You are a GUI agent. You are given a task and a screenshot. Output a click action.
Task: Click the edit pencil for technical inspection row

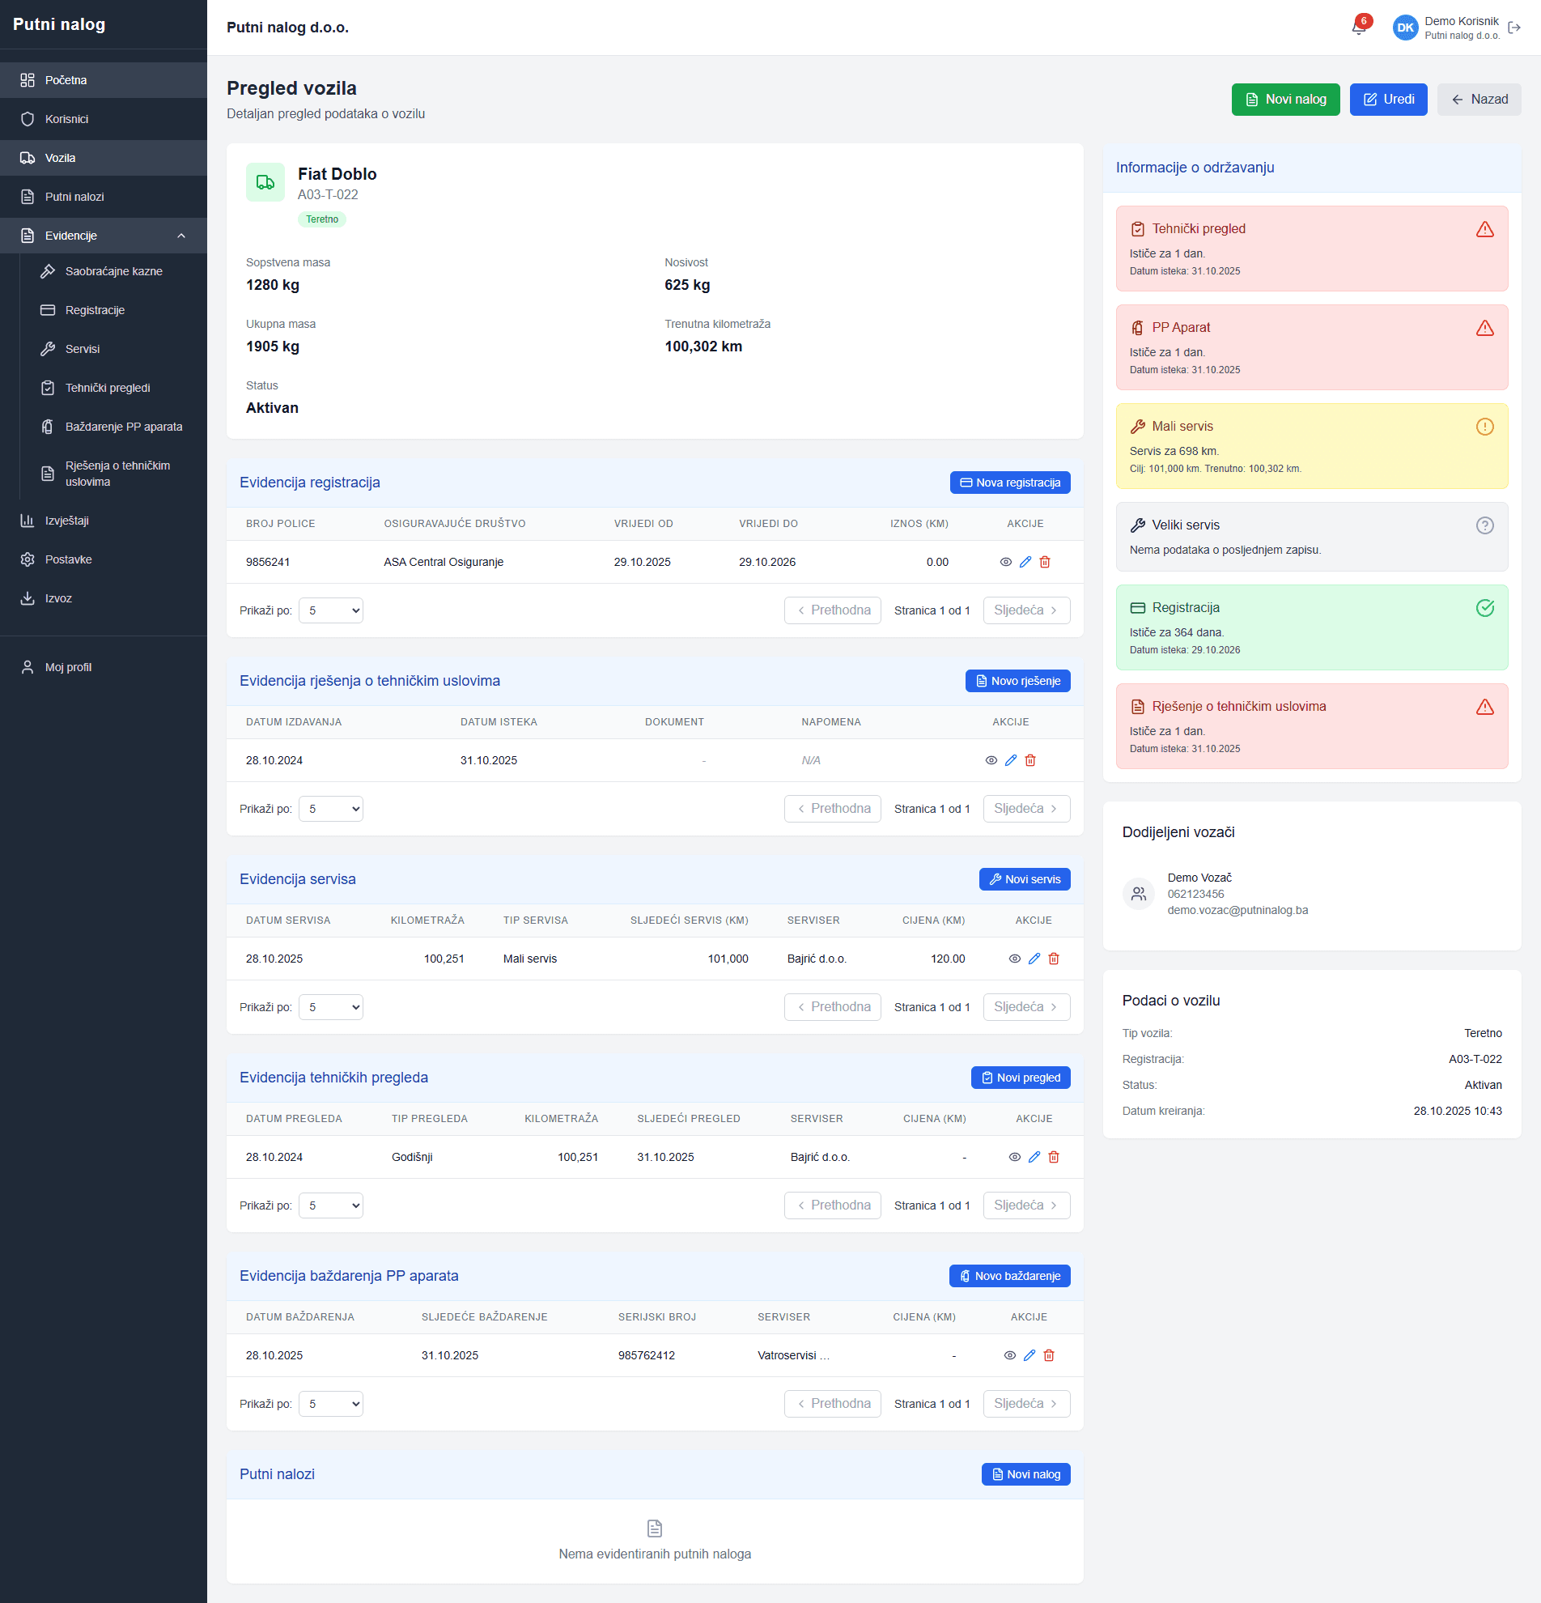[x=1034, y=1156]
